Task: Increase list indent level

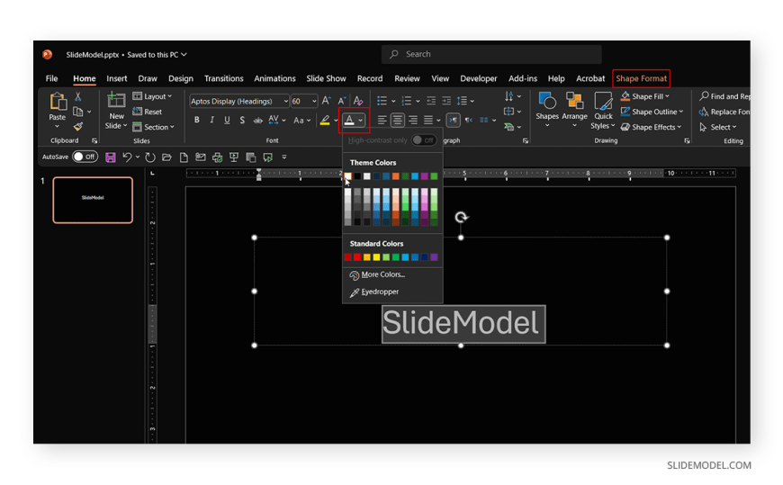Action: pos(446,101)
